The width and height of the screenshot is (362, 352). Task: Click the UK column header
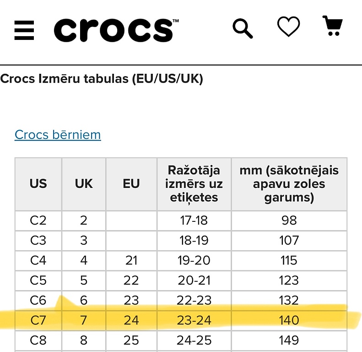click(84, 184)
